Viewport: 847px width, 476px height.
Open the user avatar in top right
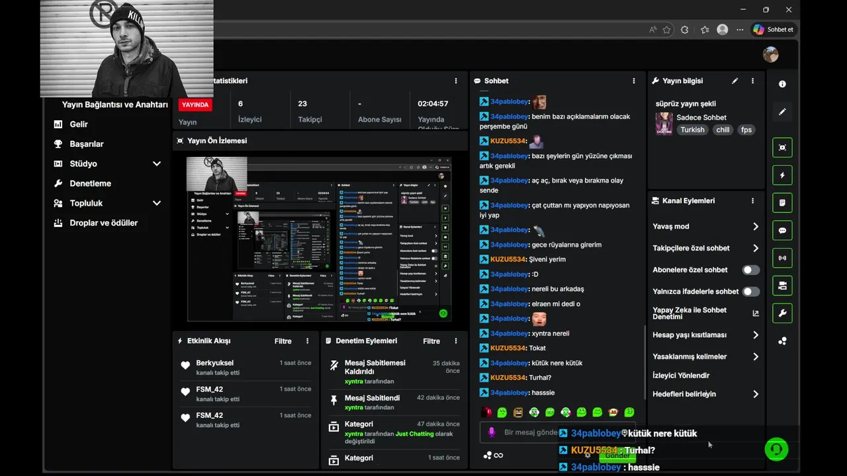pyautogui.click(x=770, y=54)
